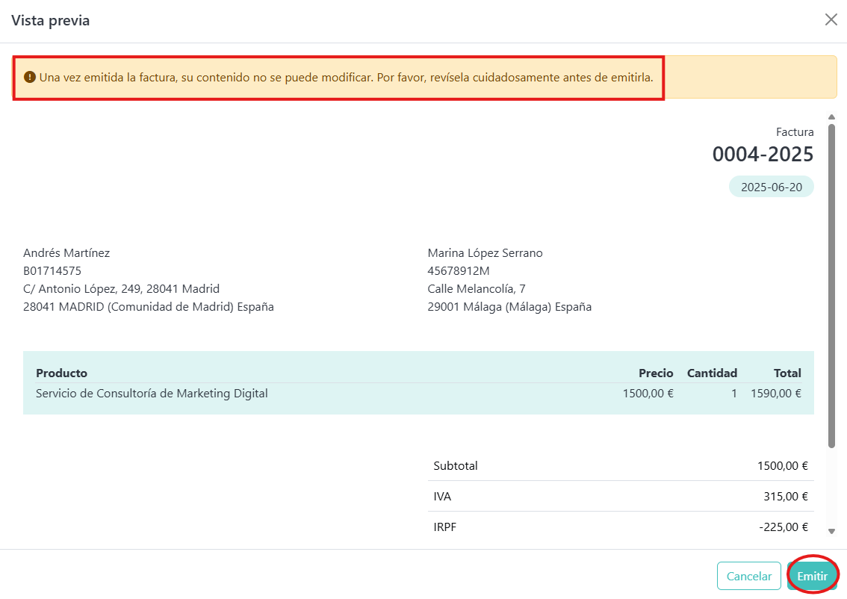
Task: Click the Total column header
Action: click(x=787, y=373)
